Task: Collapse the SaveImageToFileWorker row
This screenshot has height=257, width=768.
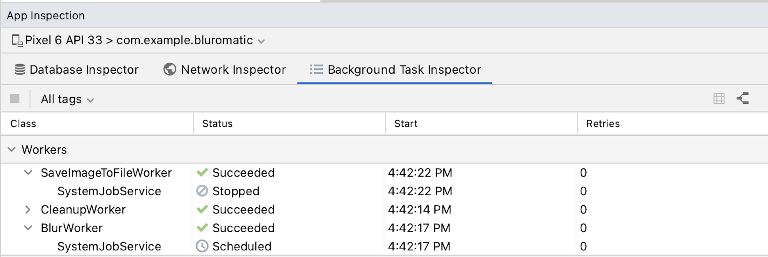Action: pyautogui.click(x=28, y=173)
